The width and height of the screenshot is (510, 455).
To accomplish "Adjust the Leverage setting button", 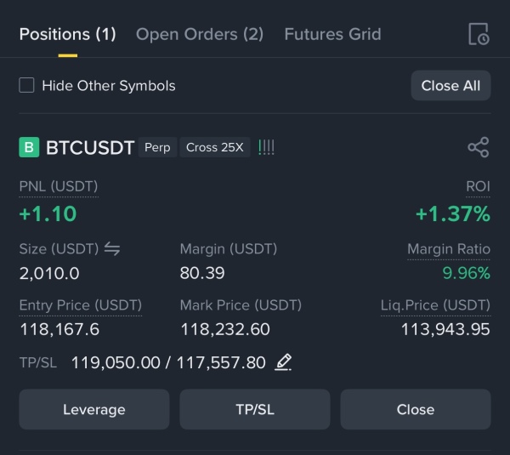I will coord(94,409).
